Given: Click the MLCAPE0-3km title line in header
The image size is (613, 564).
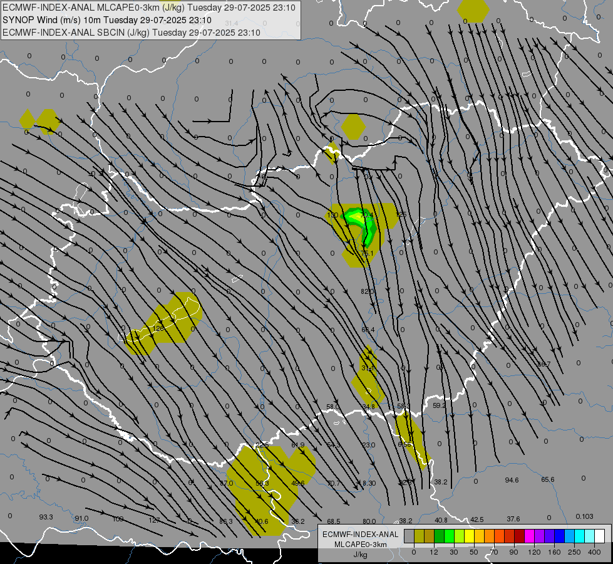Looking at the screenshot, I should point(149,8).
